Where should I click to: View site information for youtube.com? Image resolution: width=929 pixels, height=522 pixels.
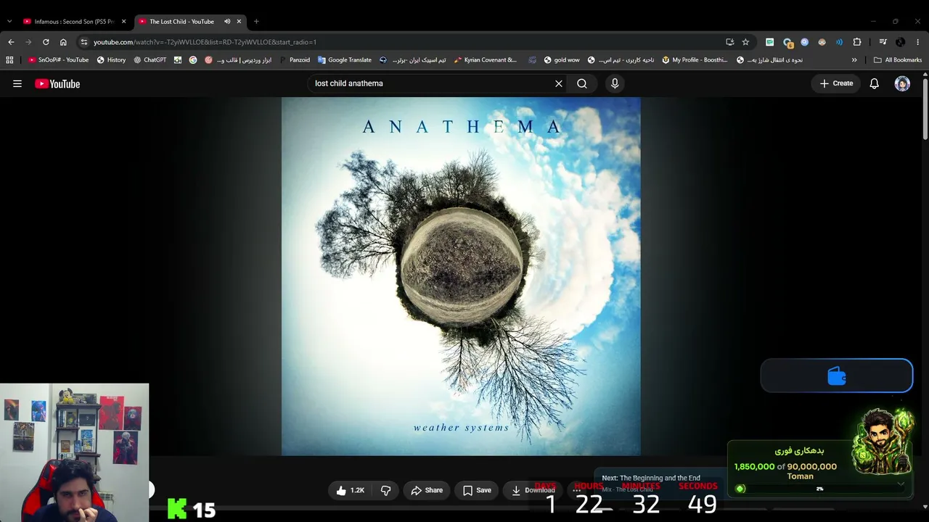coord(84,42)
